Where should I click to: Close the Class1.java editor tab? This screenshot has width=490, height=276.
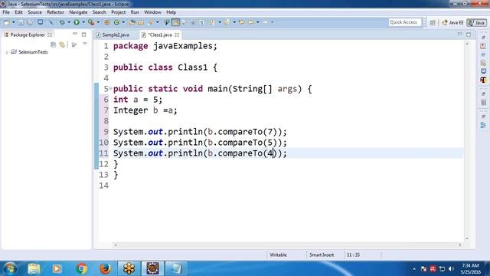tap(177, 34)
